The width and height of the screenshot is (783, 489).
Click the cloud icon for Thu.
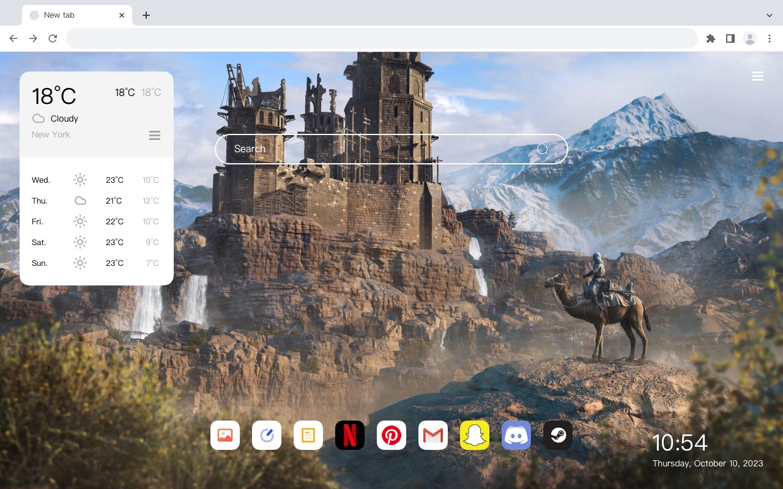[x=80, y=200]
